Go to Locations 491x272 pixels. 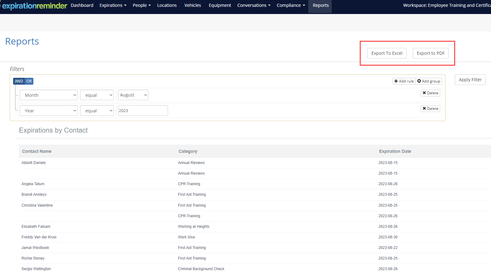click(x=167, y=5)
